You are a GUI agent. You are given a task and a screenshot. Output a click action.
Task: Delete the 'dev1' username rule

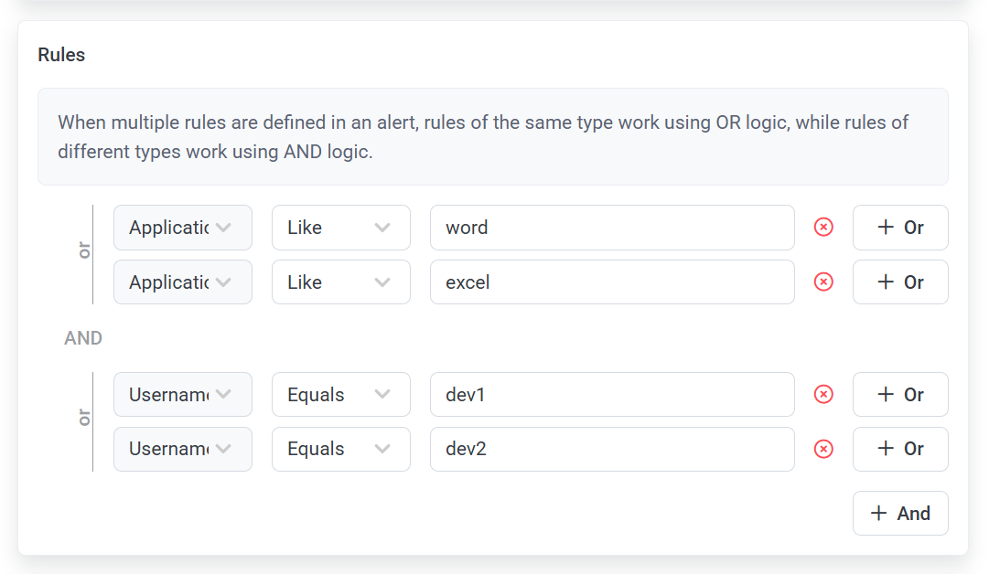tap(823, 395)
